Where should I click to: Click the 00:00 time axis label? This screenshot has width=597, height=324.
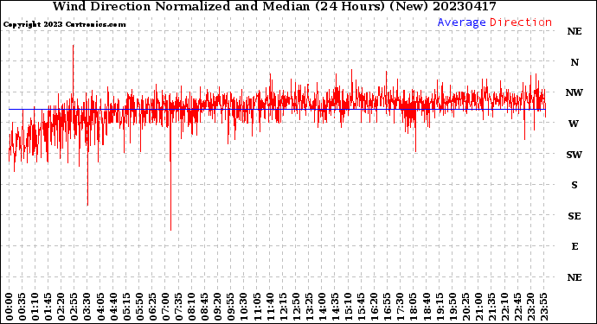coord(10,307)
